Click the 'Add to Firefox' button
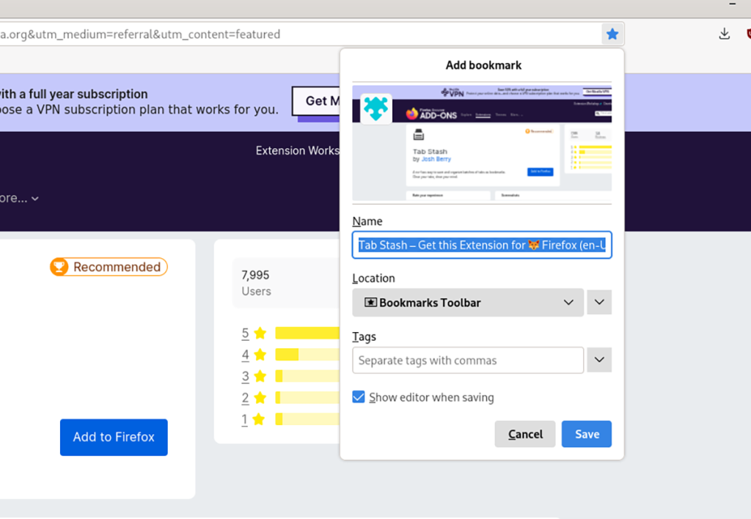751x519 pixels. (114, 437)
